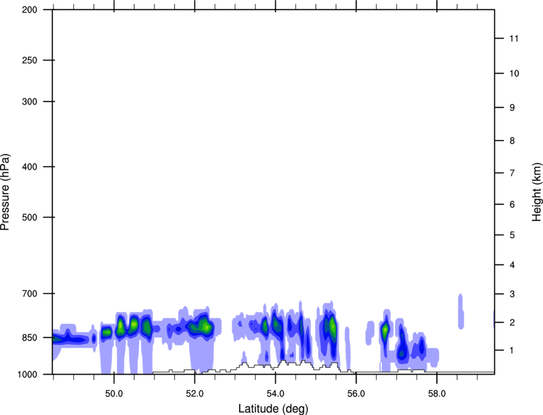The width and height of the screenshot is (543, 415).
Task: Click the 4 km height label
Action: [512, 265]
